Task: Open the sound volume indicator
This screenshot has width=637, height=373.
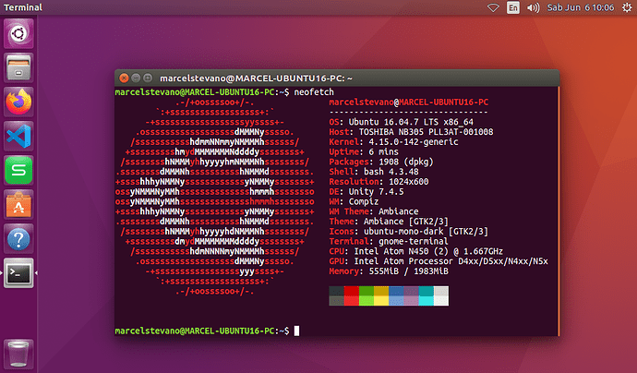Action: click(x=533, y=7)
